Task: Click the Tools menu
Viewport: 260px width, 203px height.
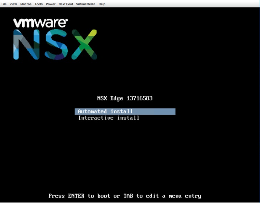Action: [38, 4]
